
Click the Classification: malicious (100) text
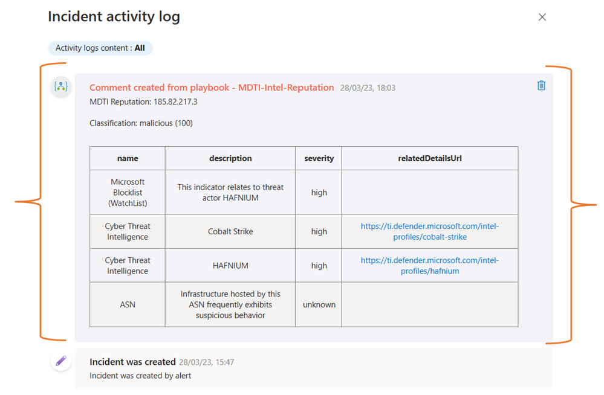point(141,123)
